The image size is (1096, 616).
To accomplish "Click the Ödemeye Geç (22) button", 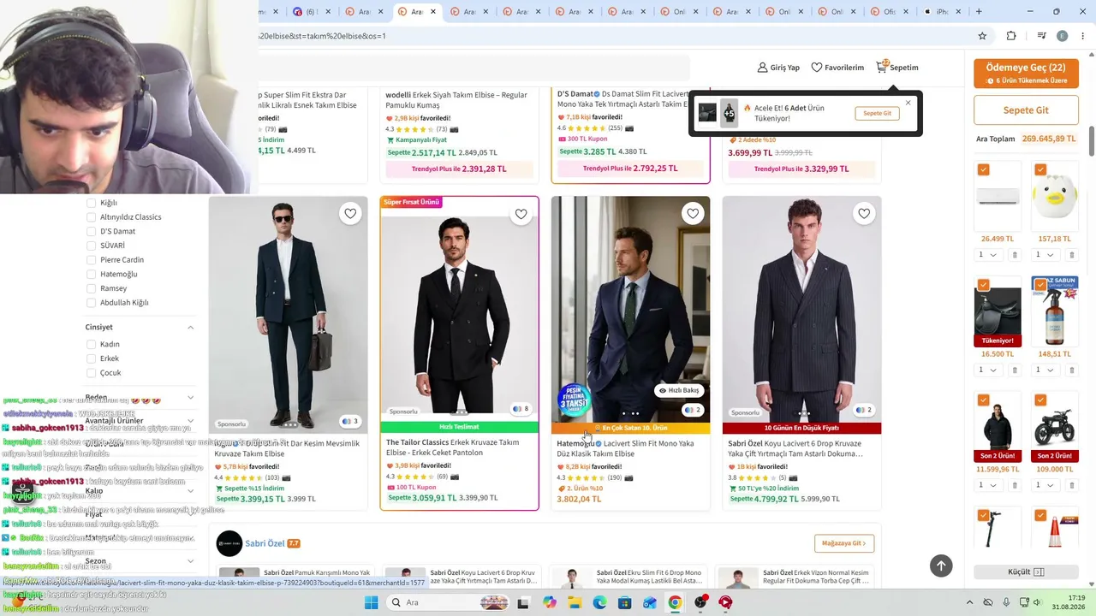I will click(1026, 73).
